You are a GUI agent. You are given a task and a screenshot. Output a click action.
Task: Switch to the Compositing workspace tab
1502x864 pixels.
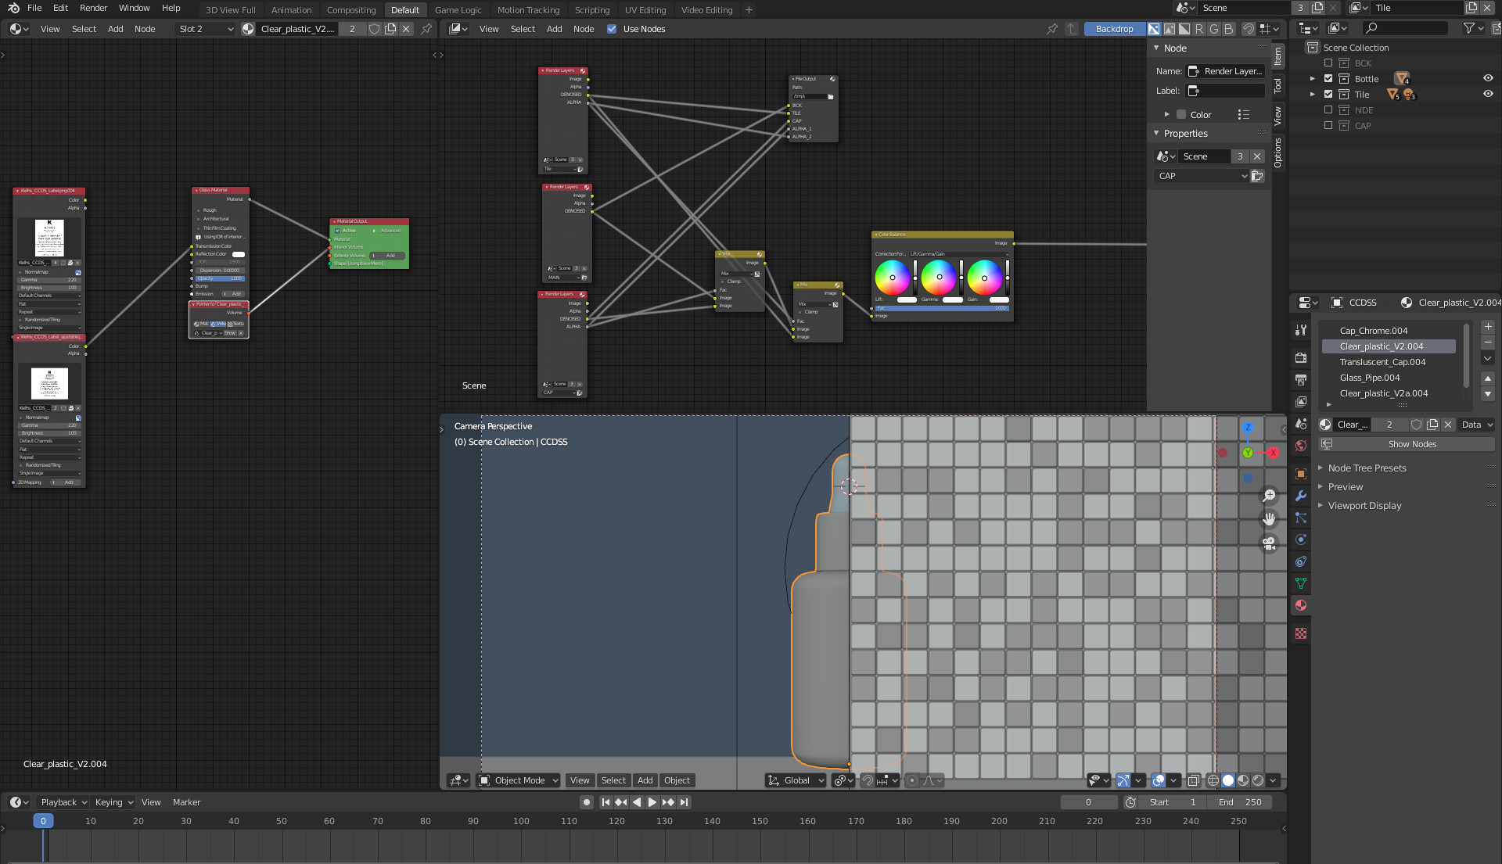pyautogui.click(x=350, y=10)
